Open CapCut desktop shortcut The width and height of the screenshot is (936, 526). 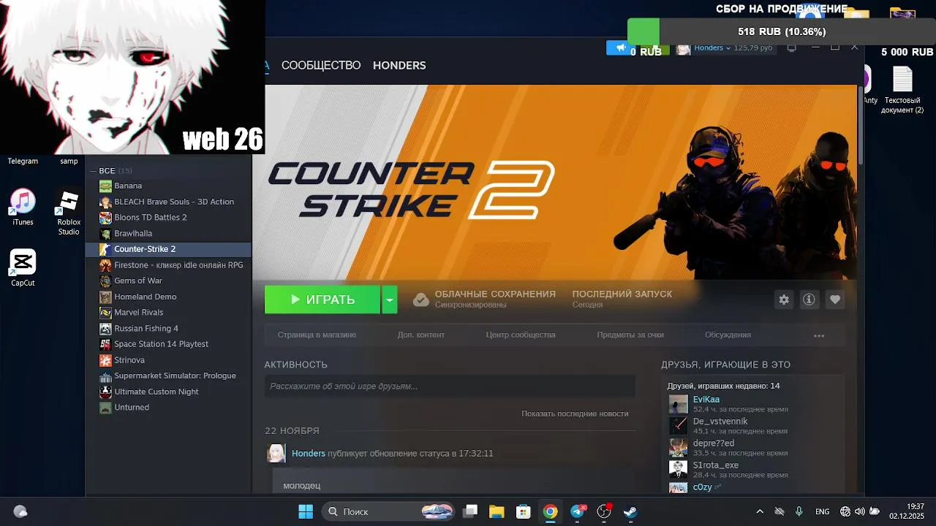pos(23,268)
